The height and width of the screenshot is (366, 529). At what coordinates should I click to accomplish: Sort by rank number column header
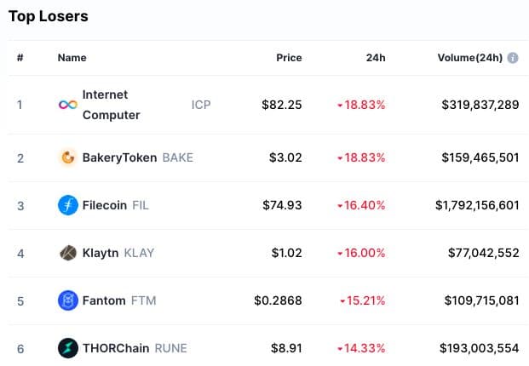pyautogui.click(x=20, y=58)
